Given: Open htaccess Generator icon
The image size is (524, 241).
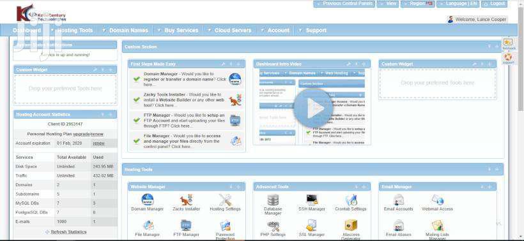Looking at the screenshot, I should 351,225.
